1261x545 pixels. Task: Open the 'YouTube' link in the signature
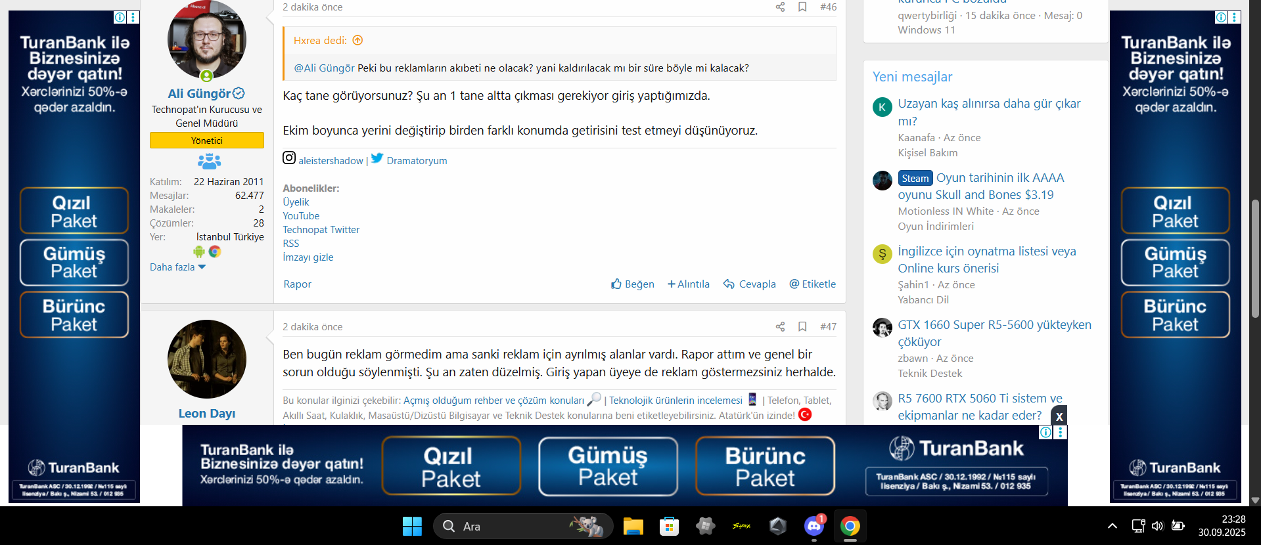tap(301, 216)
